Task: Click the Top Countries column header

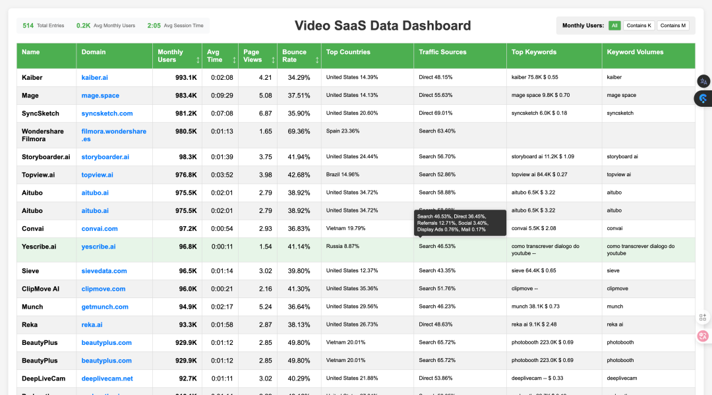Action: click(367, 56)
